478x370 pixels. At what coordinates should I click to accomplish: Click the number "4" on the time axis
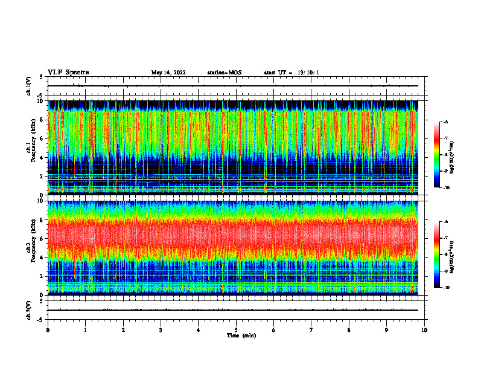tap(199, 330)
